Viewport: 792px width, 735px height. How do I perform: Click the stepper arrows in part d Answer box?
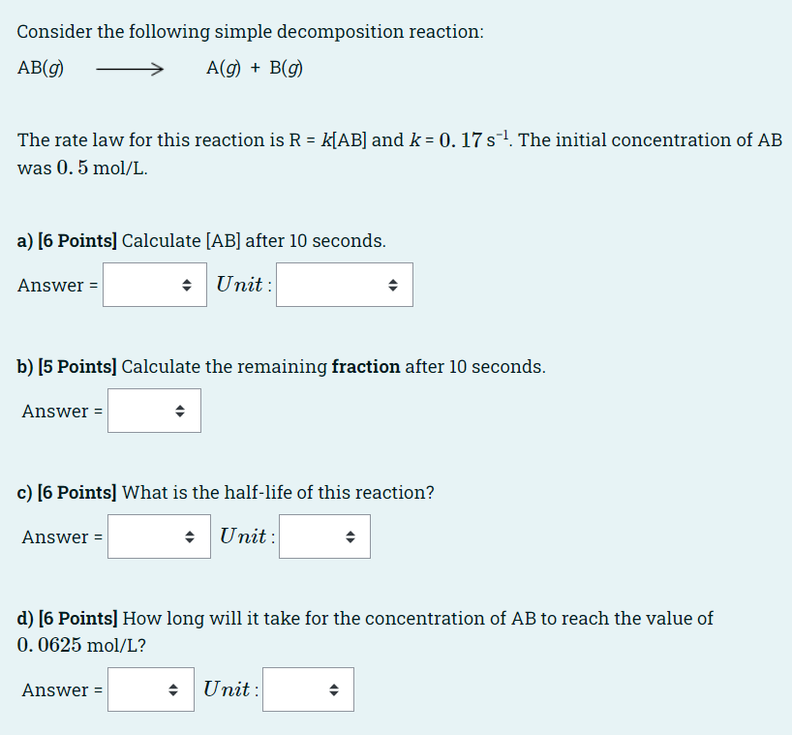tap(174, 689)
